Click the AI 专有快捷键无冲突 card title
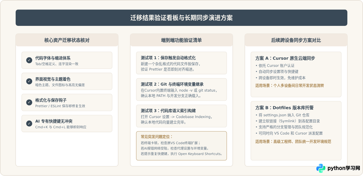Viewport: 363px width, 176px height. (54, 121)
